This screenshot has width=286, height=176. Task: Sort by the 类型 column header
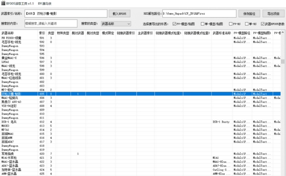51,33
